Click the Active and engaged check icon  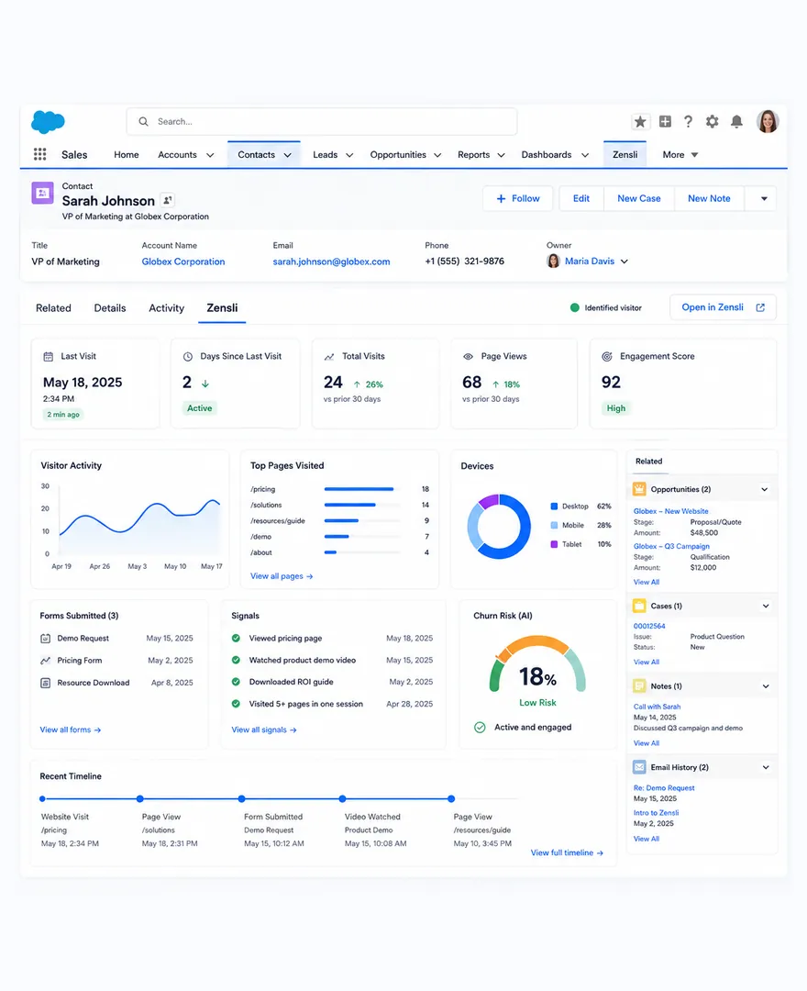pyautogui.click(x=480, y=727)
